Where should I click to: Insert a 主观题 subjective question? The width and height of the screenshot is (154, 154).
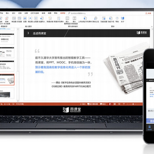(36, 20)
